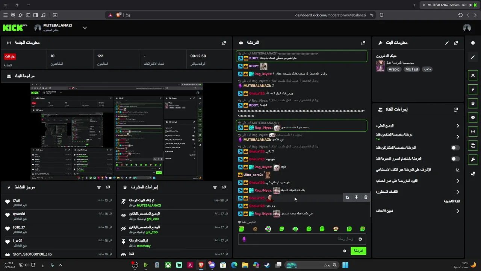Open f0f0_17 in activity feed
Image resolution: width=481 pixels, height=271 pixels.
pyautogui.click(x=19, y=227)
